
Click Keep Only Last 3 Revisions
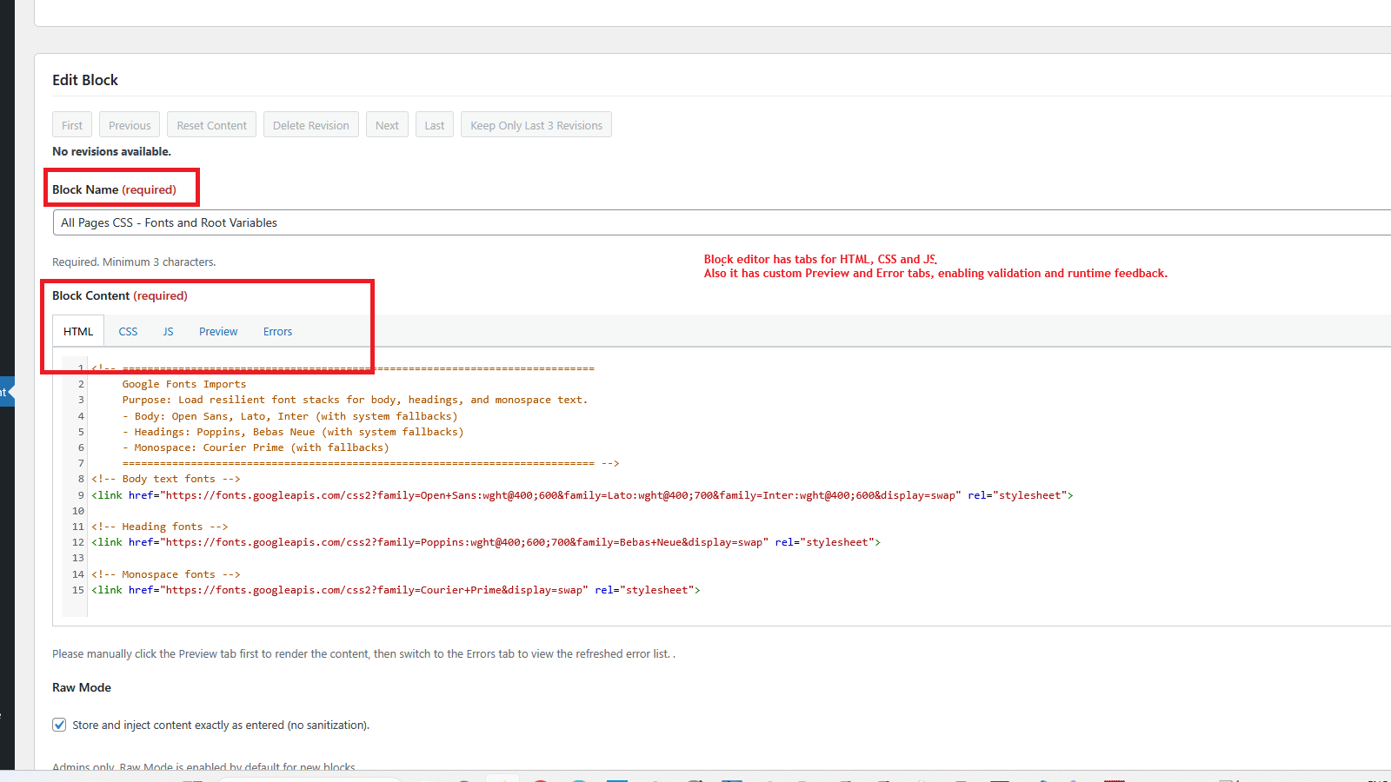click(536, 124)
